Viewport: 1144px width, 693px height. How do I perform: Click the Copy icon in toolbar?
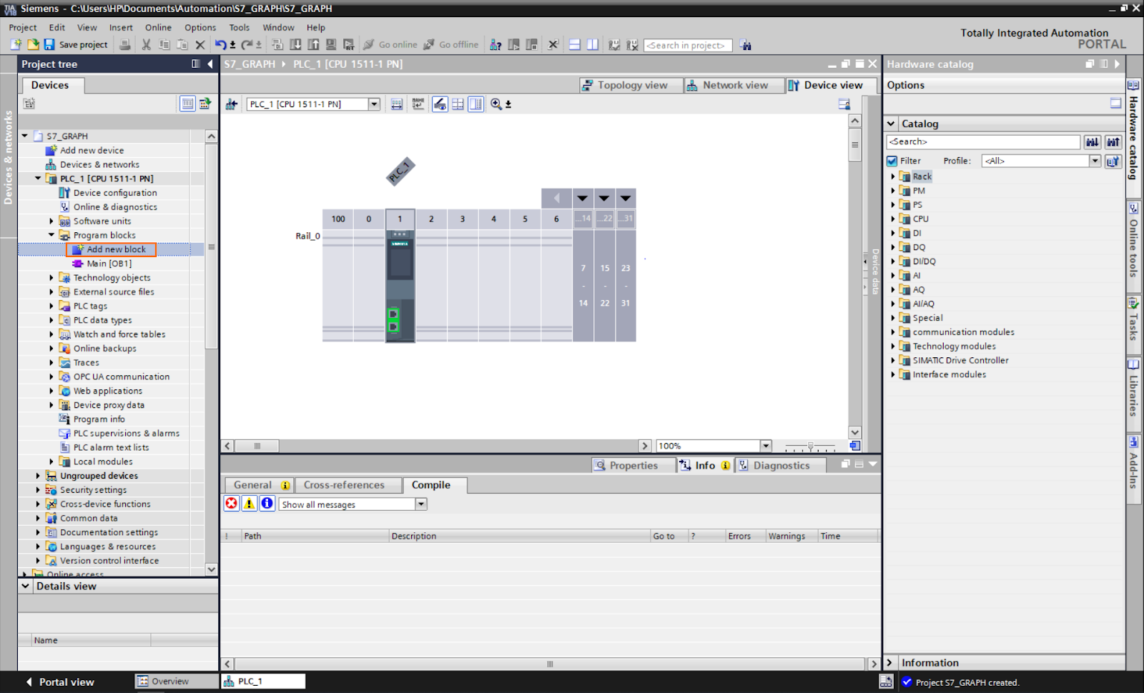pos(164,44)
